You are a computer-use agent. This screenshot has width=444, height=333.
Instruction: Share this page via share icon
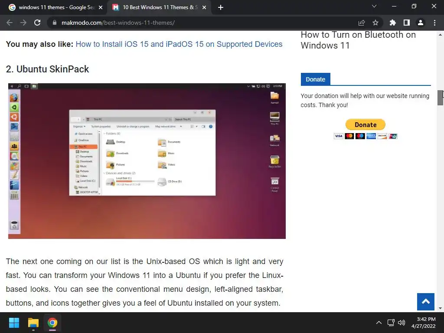pyautogui.click(x=362, y=23)
